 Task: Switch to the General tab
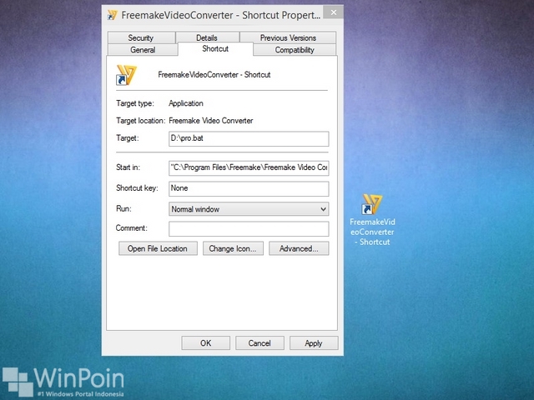pyautogui.click(x=143, y=50)
